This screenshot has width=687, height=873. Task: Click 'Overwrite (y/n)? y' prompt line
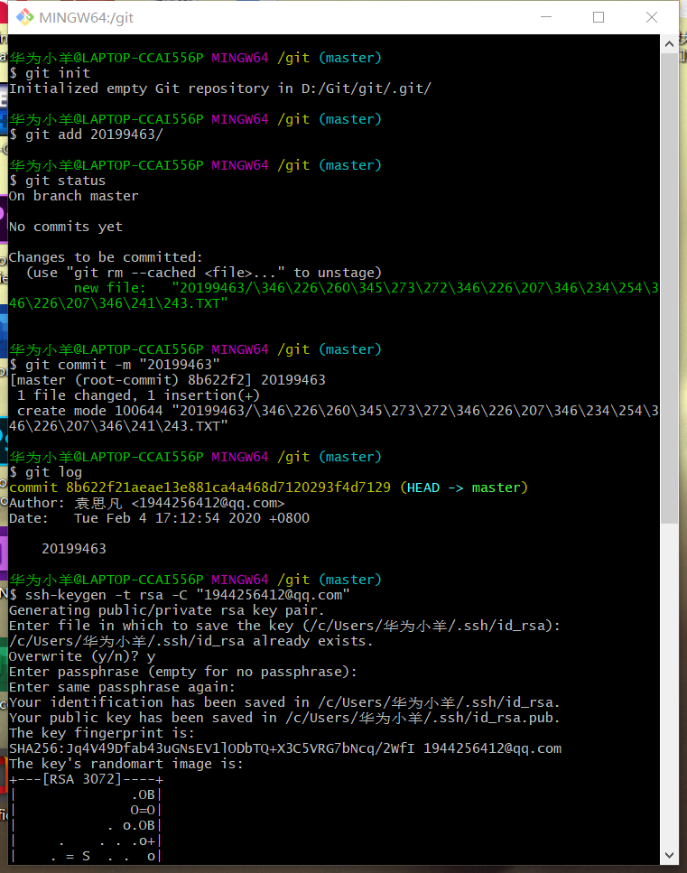pyautogui.click(x=82, y=656)
